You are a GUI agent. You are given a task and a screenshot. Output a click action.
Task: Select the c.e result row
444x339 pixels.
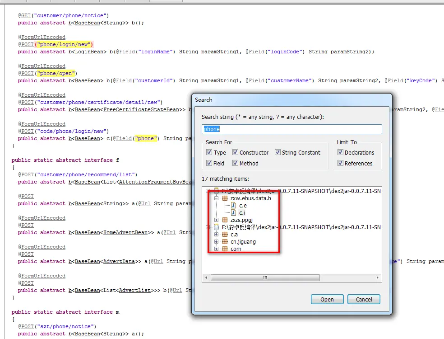[x=243, y=205]
